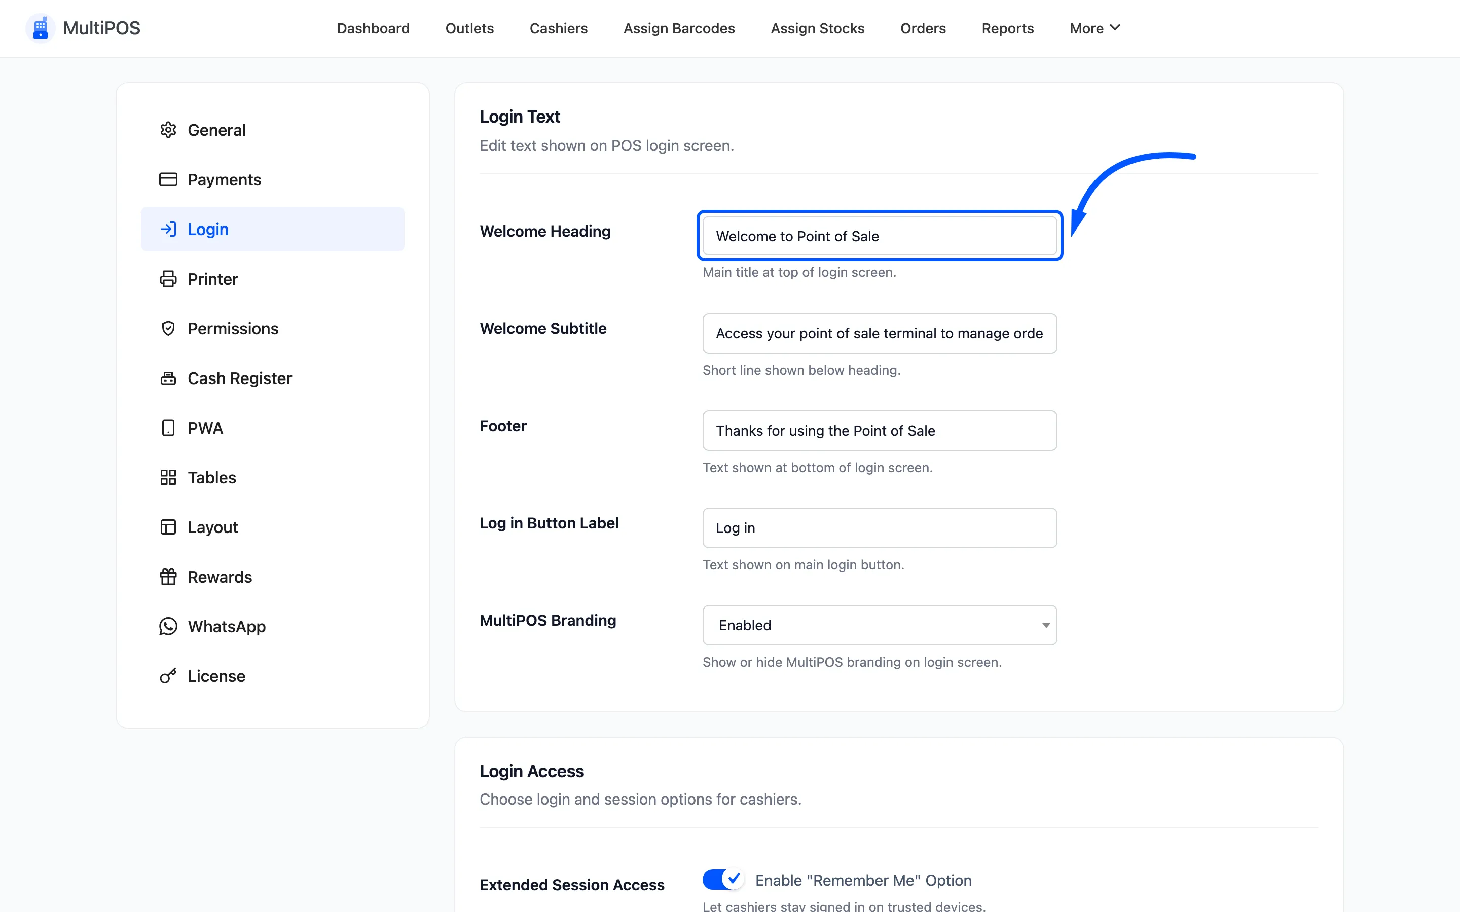Click the Permissions shield icon

168,328
